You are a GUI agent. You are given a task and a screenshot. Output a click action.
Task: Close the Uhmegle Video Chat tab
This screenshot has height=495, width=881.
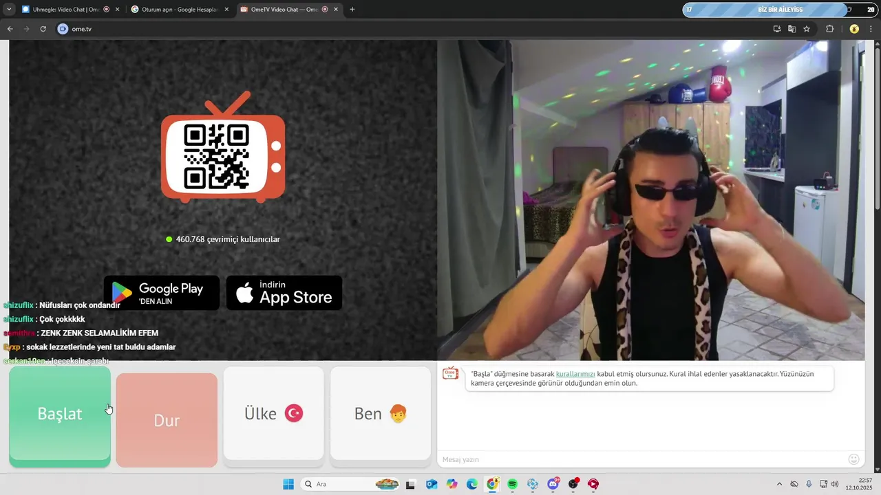(x=117, y=10)
